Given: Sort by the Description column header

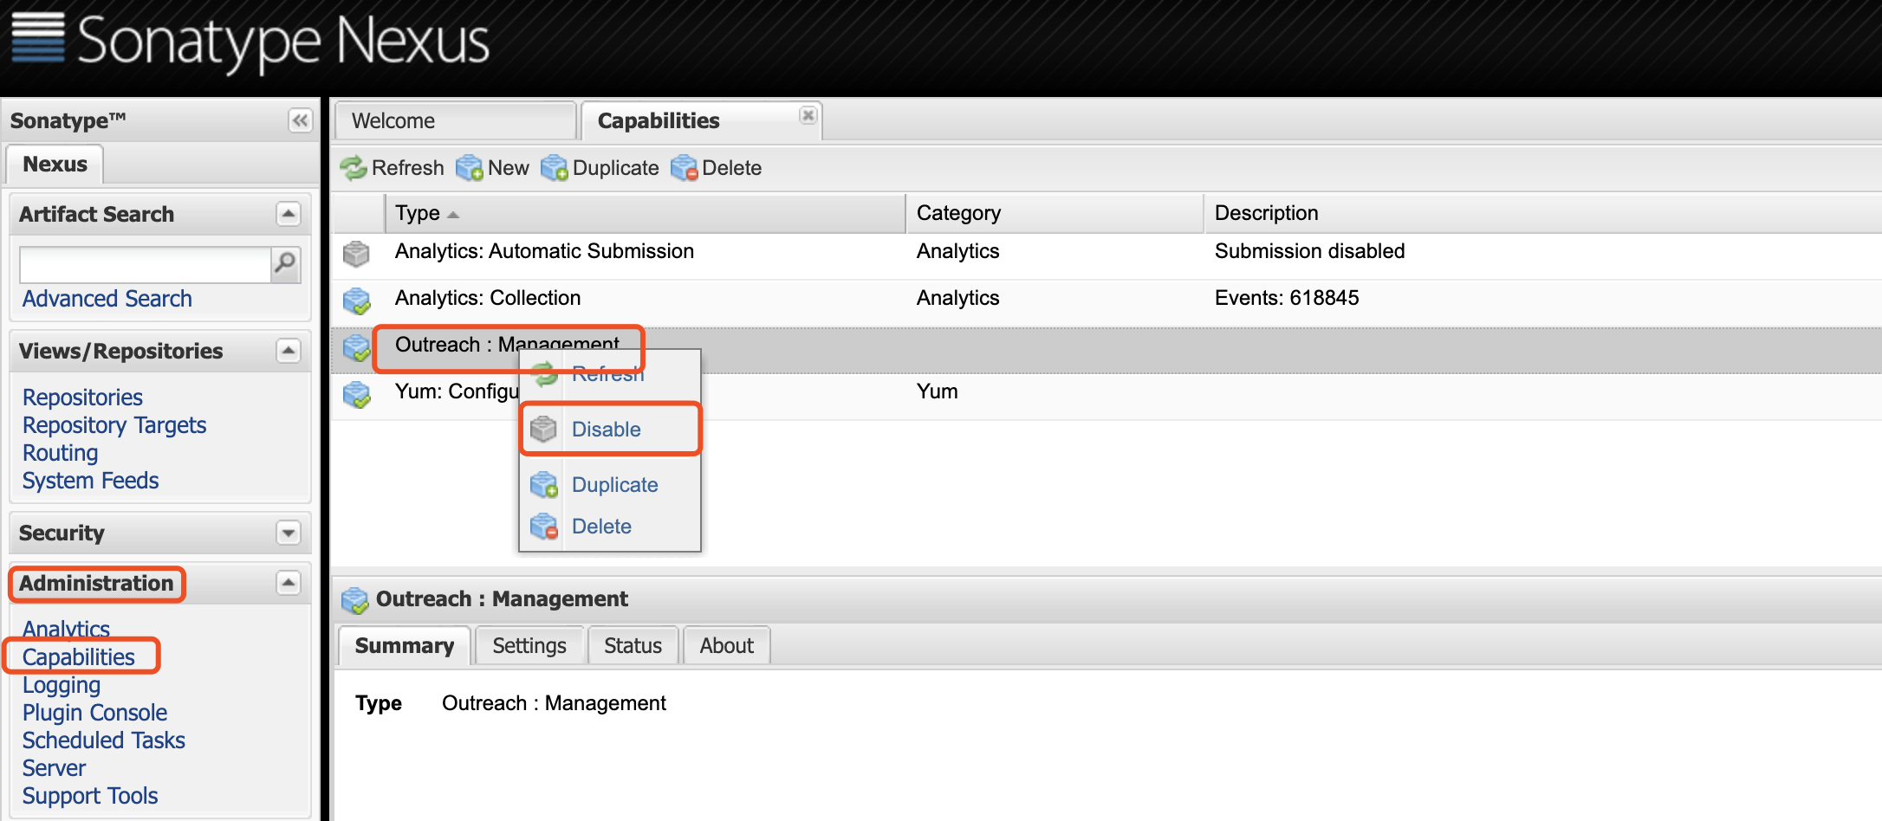Looking at the screenshot, I should pyautogui.click(x=1543, y=213).
